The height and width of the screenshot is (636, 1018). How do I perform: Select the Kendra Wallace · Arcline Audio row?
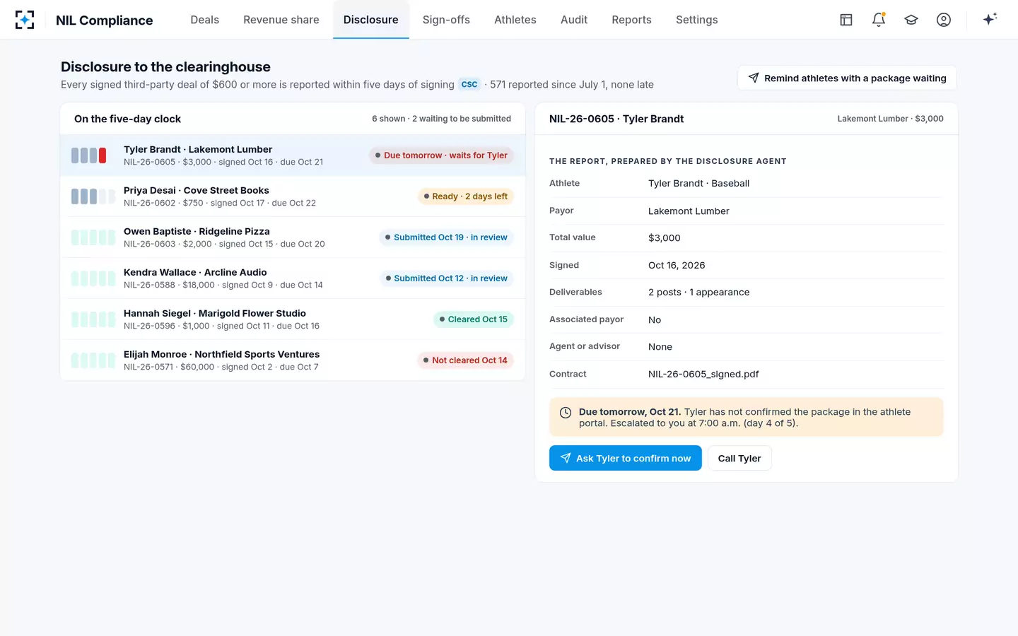(293, 278)
